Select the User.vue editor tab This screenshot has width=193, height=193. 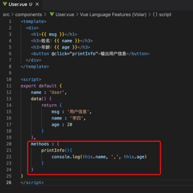(21, 5)
